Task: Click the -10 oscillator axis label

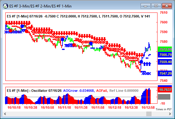Action: coord(162,103)
